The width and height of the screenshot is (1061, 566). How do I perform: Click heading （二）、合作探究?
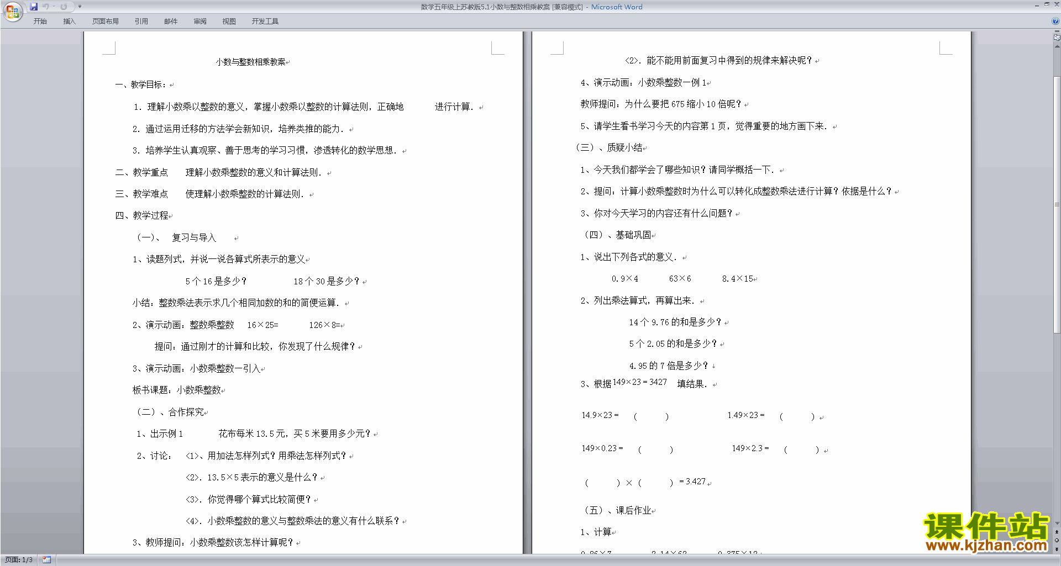point(170,412)
